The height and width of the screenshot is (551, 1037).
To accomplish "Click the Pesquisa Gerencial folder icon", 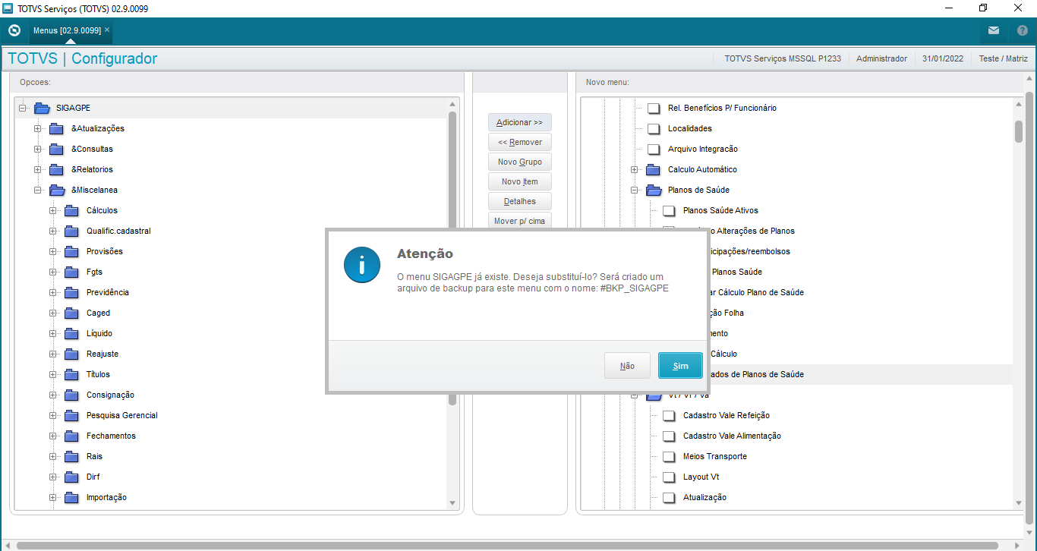I will coord(72,415).
